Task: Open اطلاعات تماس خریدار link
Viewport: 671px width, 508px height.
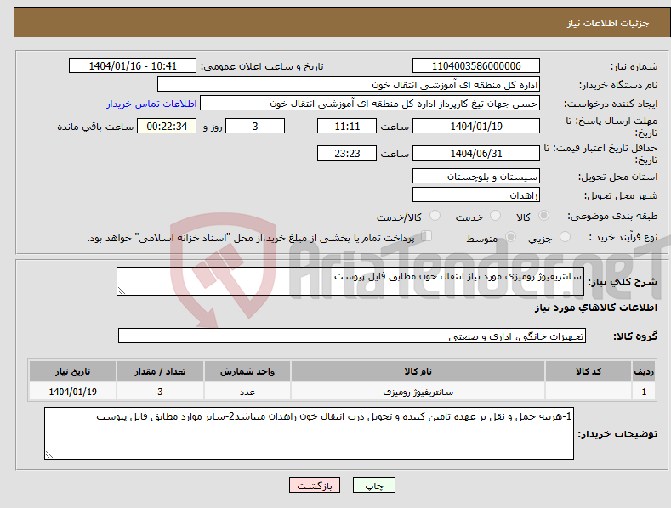Action: pos(151,104)
